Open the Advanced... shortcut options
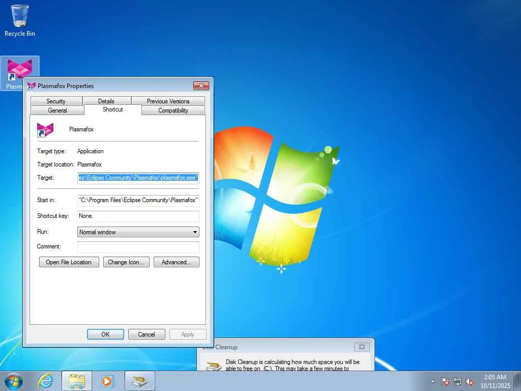Viewport: 521px width, 391px height. [x=177, y=262]
